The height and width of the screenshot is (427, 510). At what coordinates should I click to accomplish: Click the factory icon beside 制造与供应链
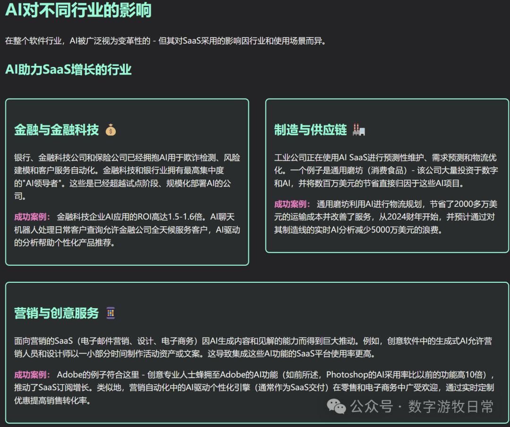point(359,130)
